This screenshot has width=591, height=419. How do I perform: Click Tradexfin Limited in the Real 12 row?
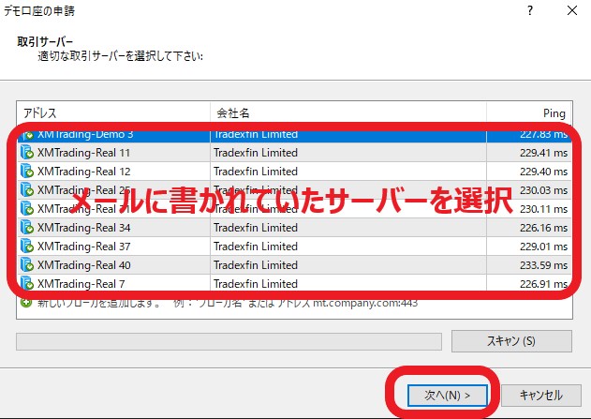[256, 172]
